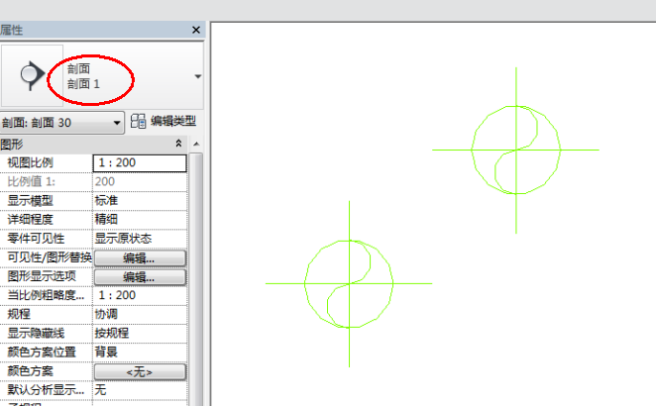Open 可见性/图形替换 编辑... button
The width and height of the screenshot is (656, 406).
tap(140, 258)
